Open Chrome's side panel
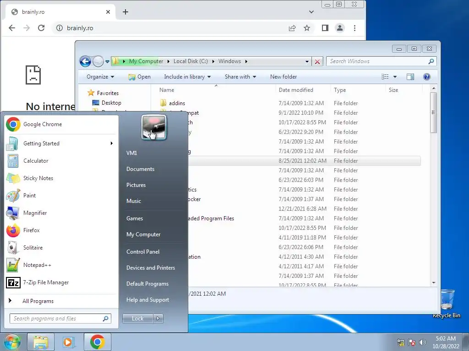Screen dimensions: 469x351 point(325,28)
